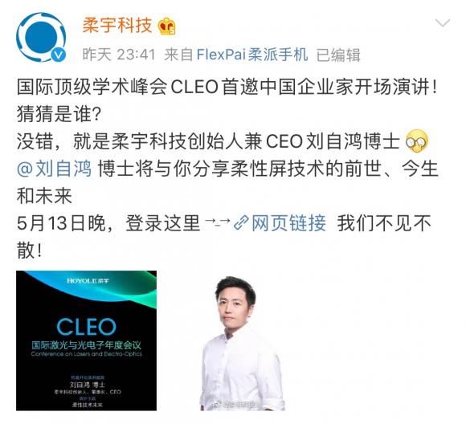Viewport: 466px width, 424px height.
Task: Click the arrow symbols after 登录这里
Action: click(218, 222)
